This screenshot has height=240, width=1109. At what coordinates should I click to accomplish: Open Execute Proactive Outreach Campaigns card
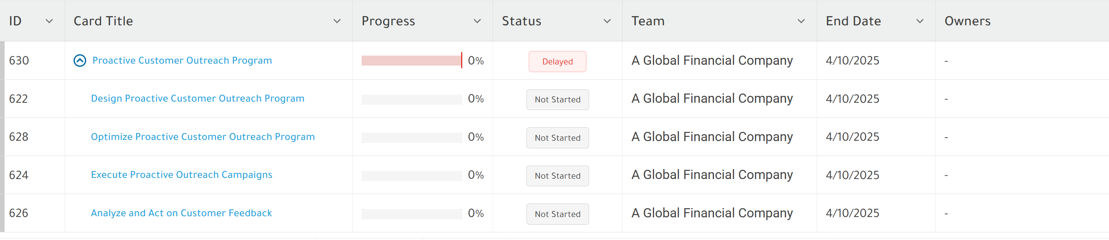tap(182, 175)
